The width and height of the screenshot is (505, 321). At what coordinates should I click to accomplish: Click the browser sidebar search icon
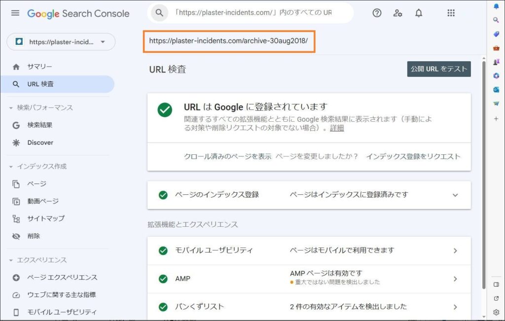coord(496,20)
